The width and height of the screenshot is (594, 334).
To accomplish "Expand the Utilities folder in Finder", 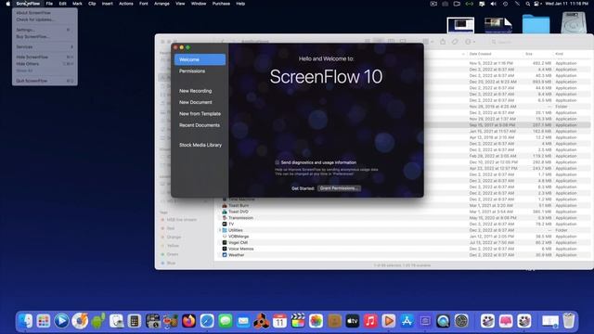I will 220,230.
